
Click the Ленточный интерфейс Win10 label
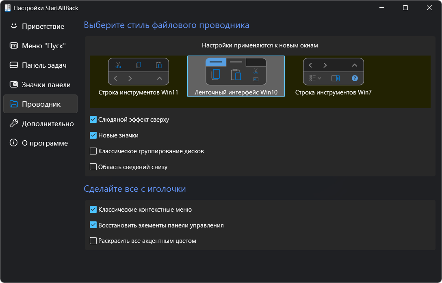coord(236,92)
